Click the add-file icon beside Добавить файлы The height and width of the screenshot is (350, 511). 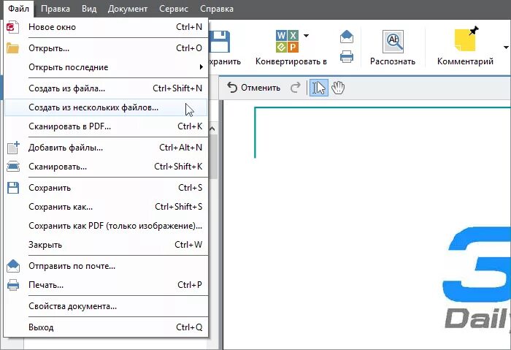pyautogui.click(x=13, y=148)
